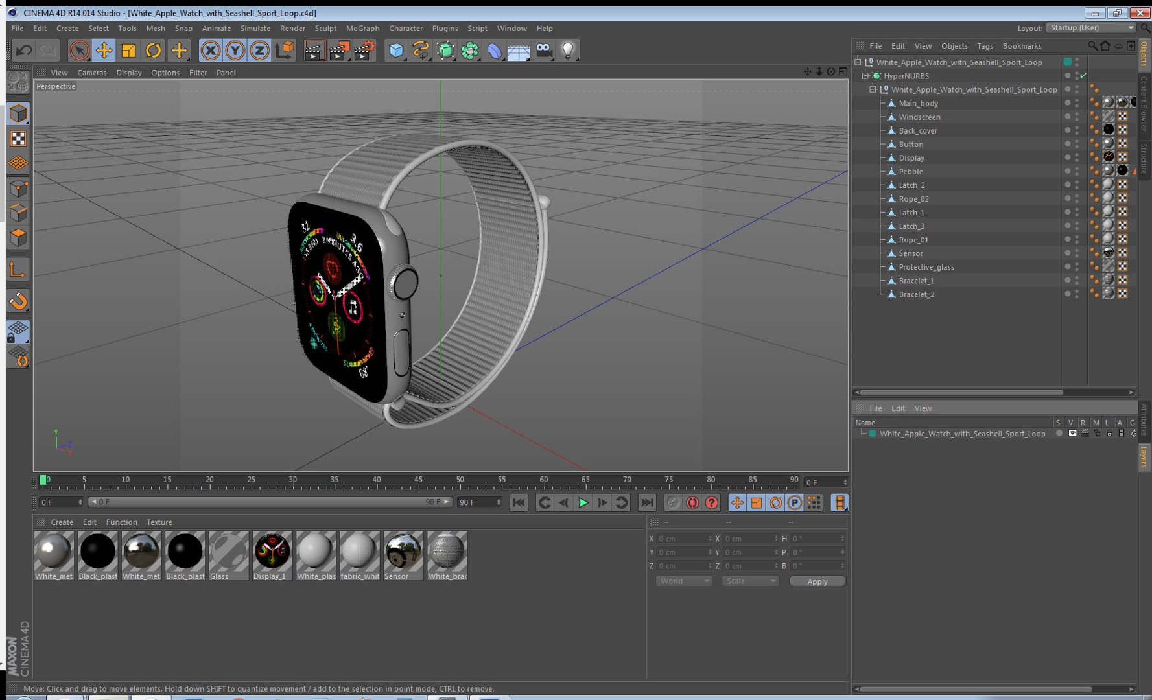The image size is (1152, 700).
Task: Open the World coordinate dropdown
Action: (x=684, y=581)
